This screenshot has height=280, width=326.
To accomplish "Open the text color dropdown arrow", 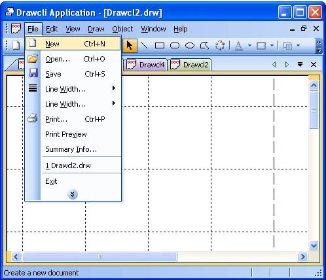I will click(249, 46).
